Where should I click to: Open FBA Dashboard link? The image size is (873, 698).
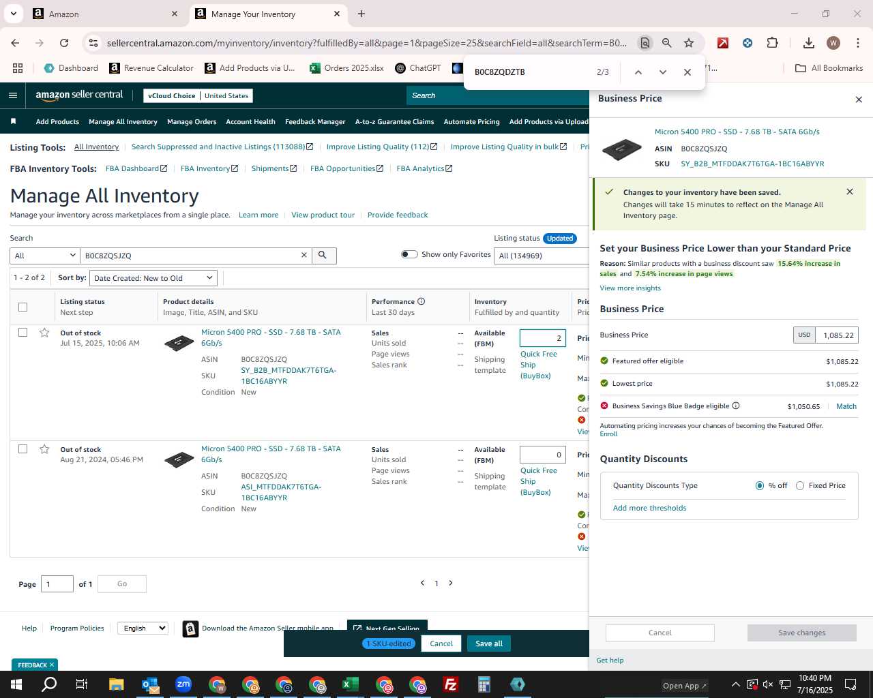136,168
